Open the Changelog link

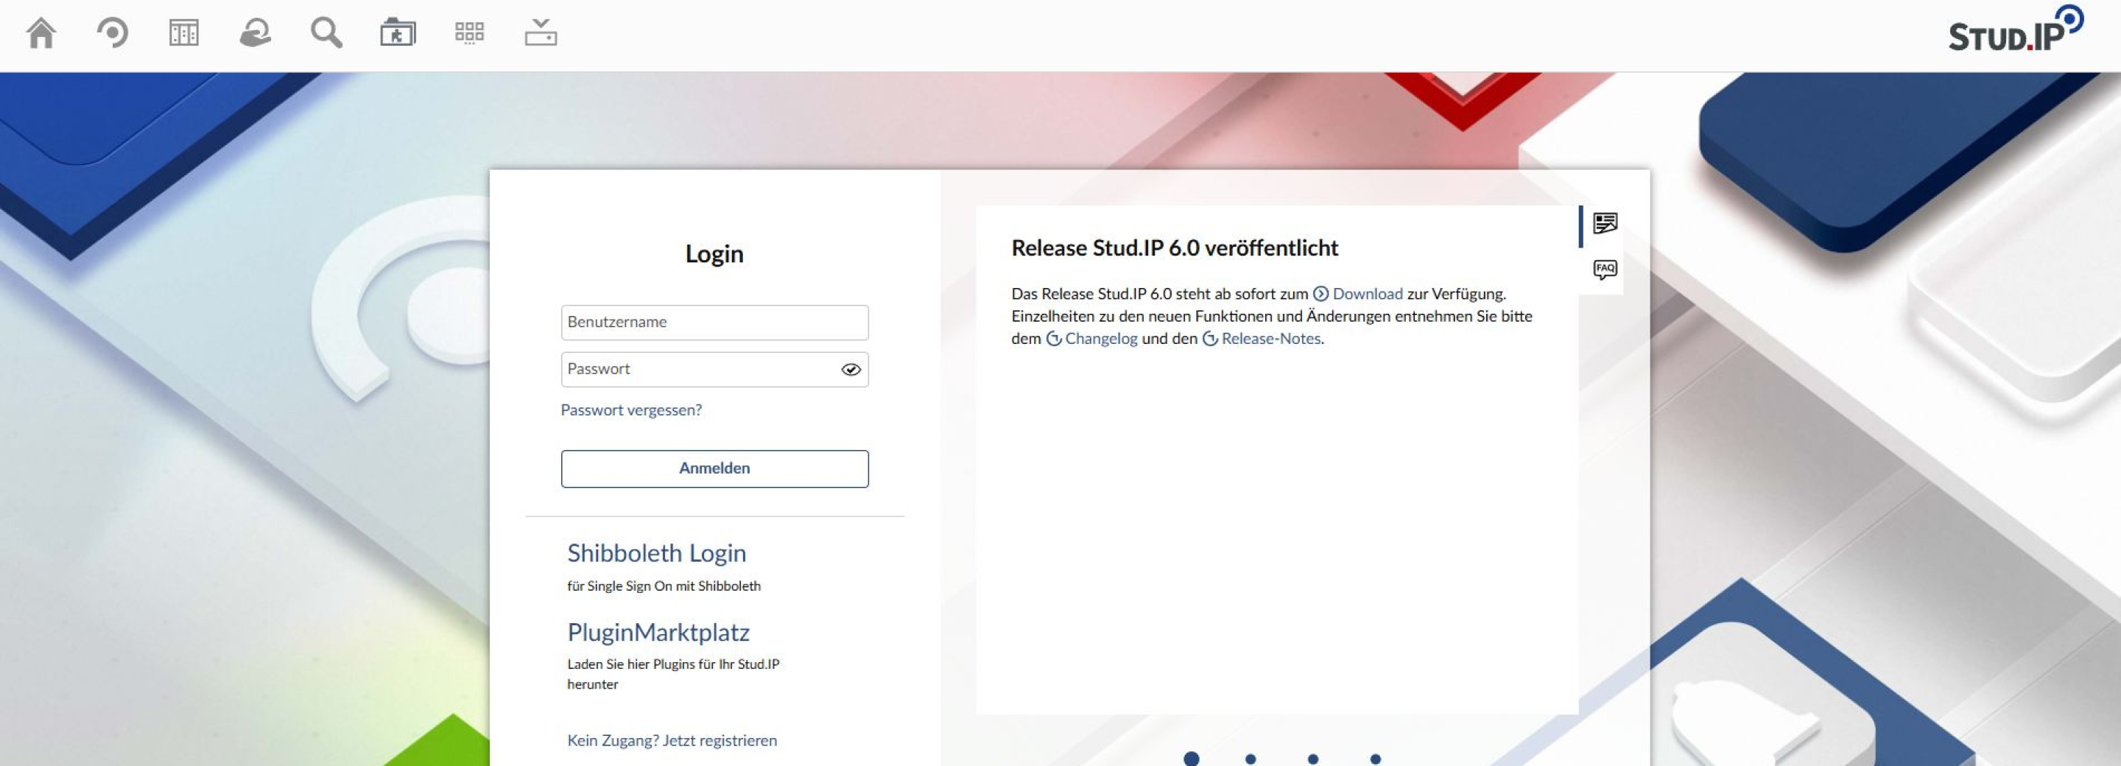click(1091, 339)
